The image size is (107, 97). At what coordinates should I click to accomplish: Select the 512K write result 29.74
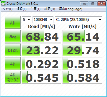pyautogui.click(x=82, y=50)
